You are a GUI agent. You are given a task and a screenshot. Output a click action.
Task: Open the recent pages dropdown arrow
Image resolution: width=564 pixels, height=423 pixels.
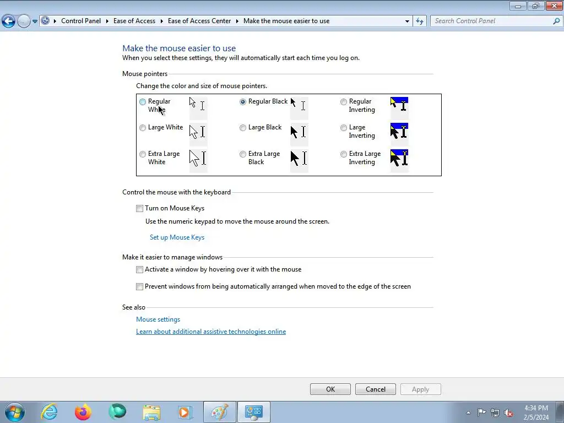point(35,21)
